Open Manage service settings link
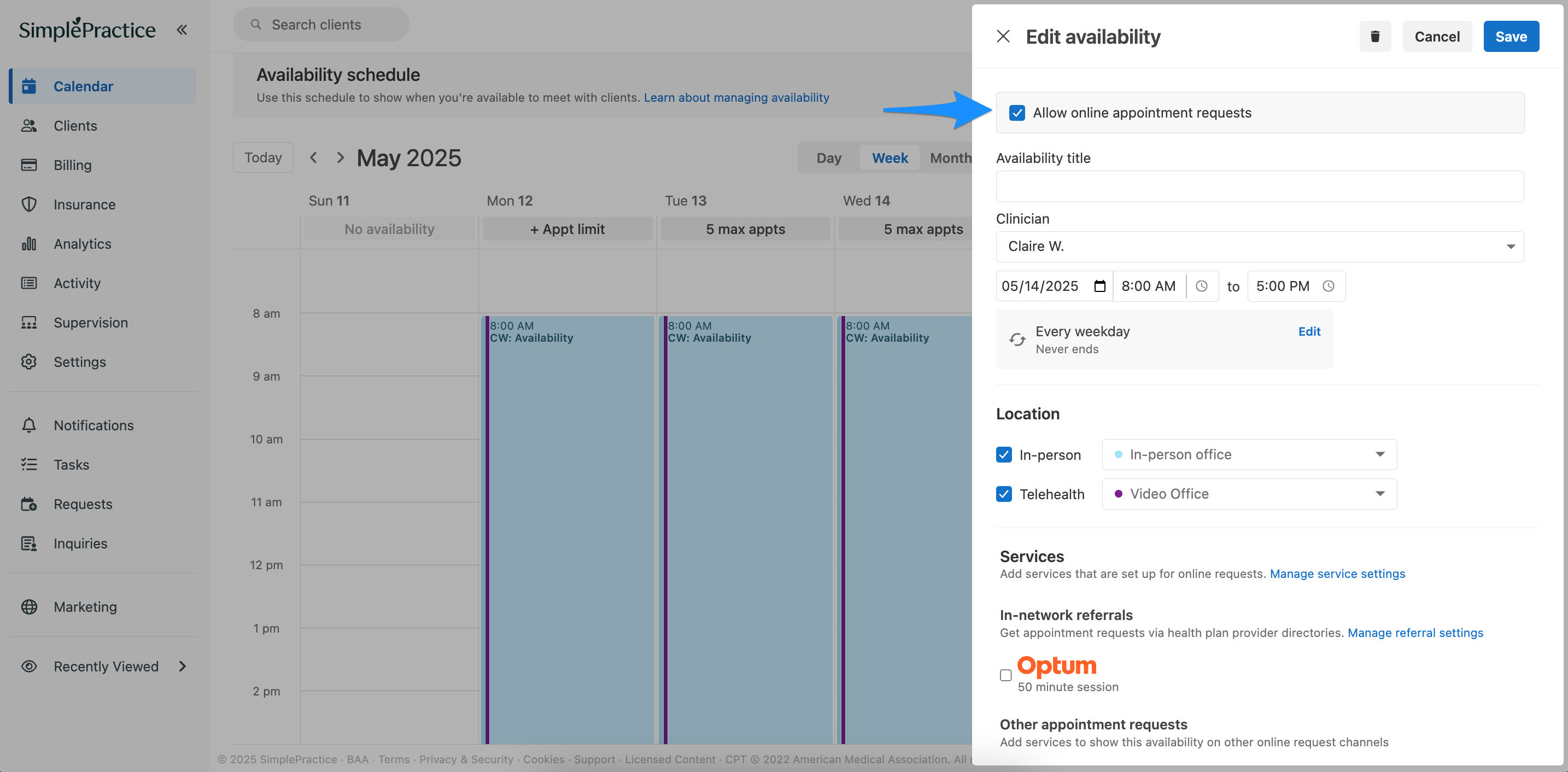1568x772 pixels. 1337,574
